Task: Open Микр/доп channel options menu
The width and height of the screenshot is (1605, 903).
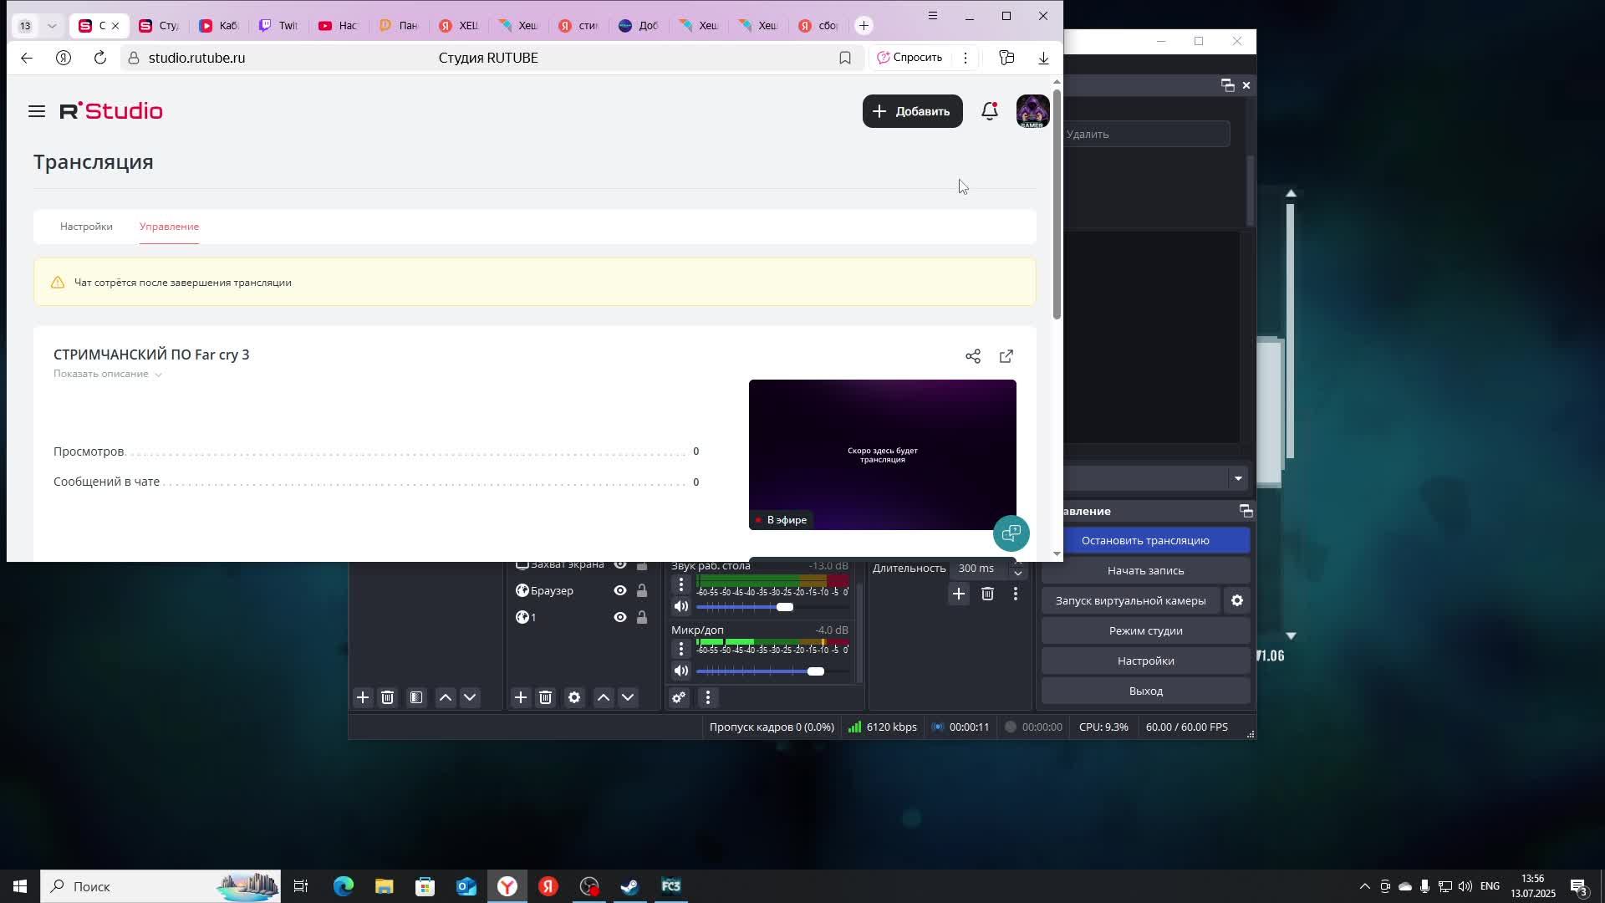Action: [x=681, y=649]
